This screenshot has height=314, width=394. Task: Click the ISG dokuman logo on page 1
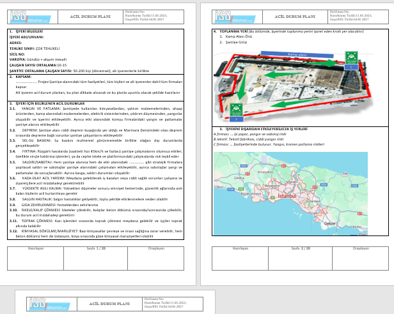tap(31, 17)
